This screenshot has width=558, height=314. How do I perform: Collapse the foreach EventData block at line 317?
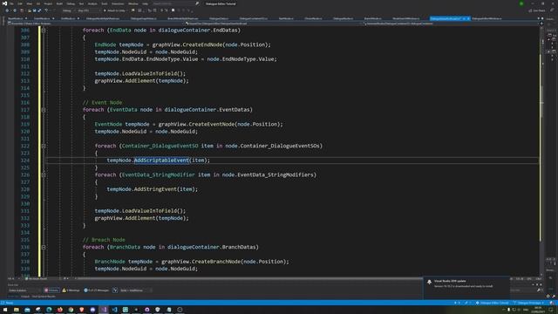44,110
